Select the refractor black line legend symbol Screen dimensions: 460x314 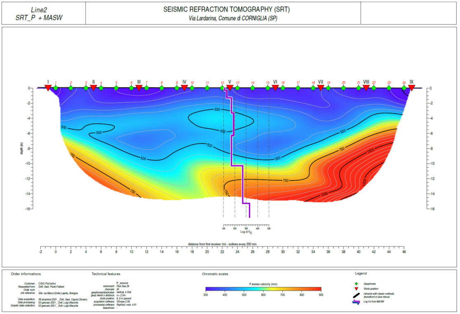(356, 295)
